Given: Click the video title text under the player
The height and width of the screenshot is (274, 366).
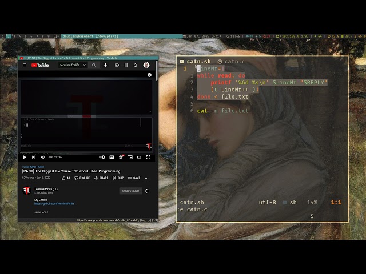Looking at the screenshot, I should click(71, 171).
